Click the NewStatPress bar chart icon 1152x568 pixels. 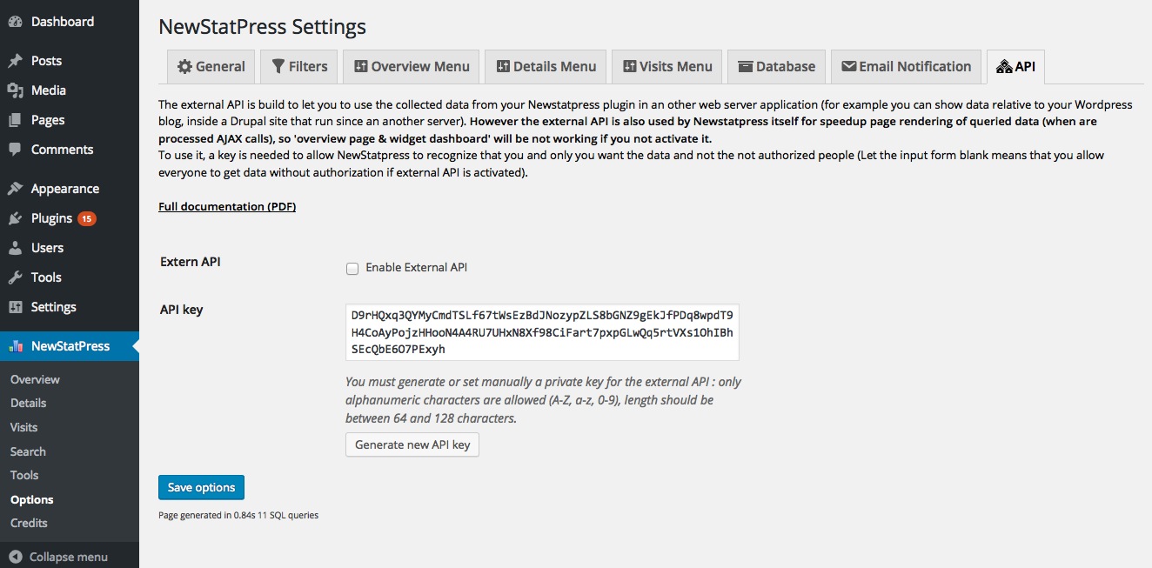pos(15,346)
